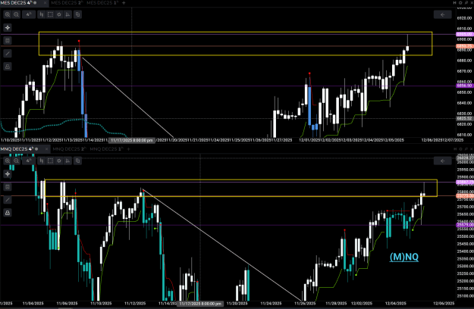Open the MNQ chart indicators button

click(67, 161)
